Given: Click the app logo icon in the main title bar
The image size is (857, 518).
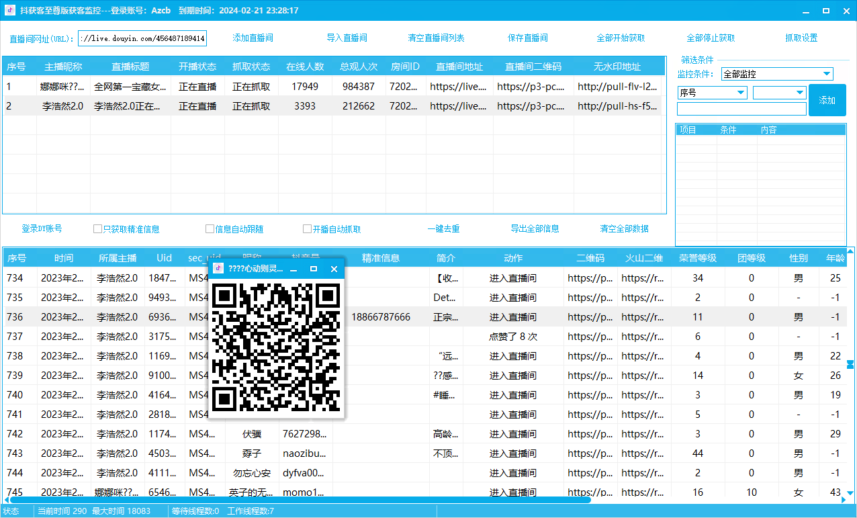Looking at the screenshot, I should click(x=10, y=11).
